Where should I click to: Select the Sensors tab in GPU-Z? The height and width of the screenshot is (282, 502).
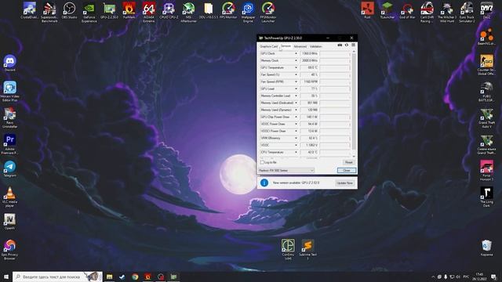pos(286,46)
